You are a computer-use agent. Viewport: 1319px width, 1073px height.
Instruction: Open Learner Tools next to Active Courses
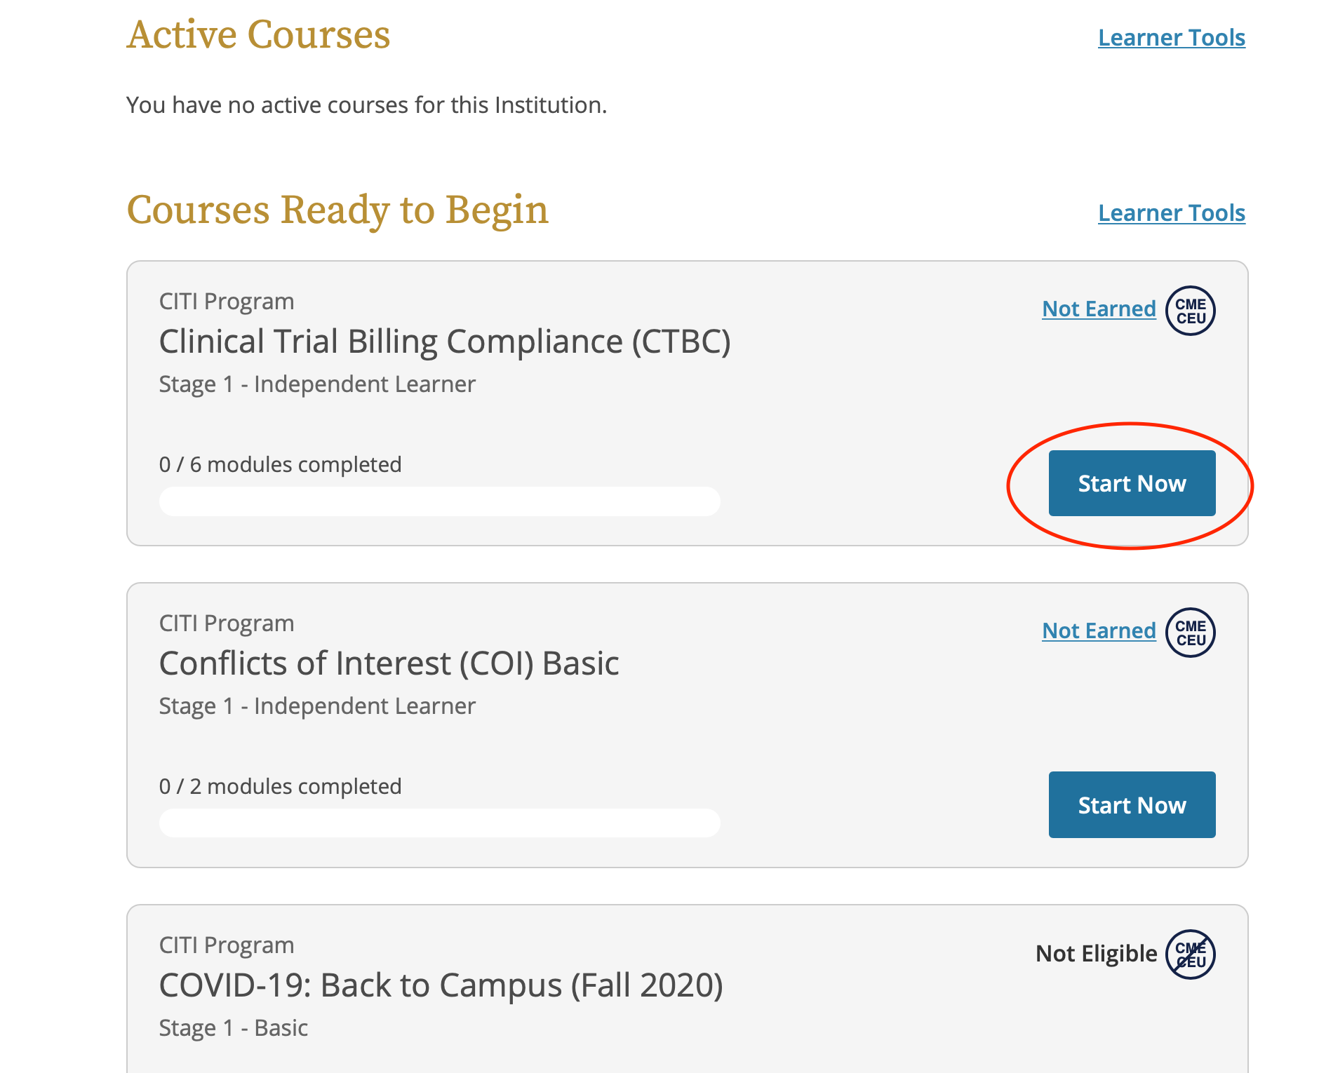(1170, 37)
